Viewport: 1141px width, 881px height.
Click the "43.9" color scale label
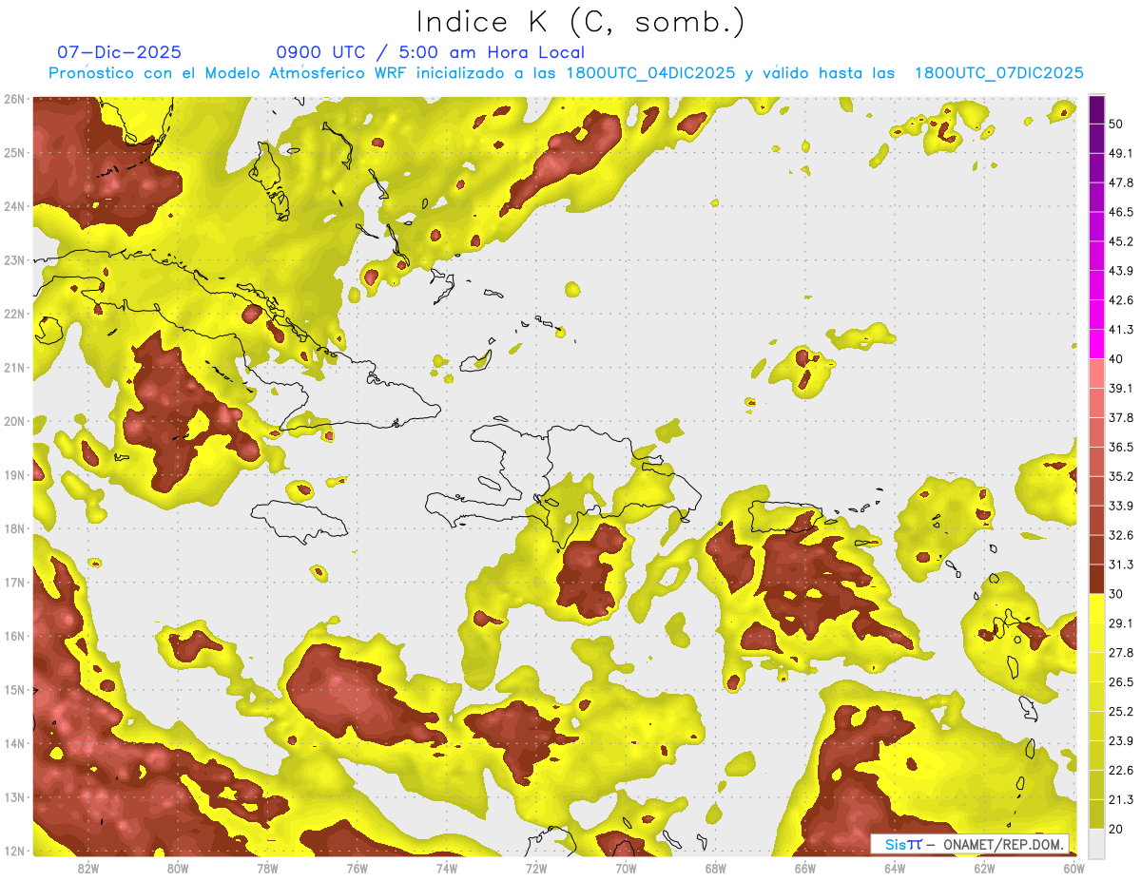pyautogui.click(x=1120, y=271)
